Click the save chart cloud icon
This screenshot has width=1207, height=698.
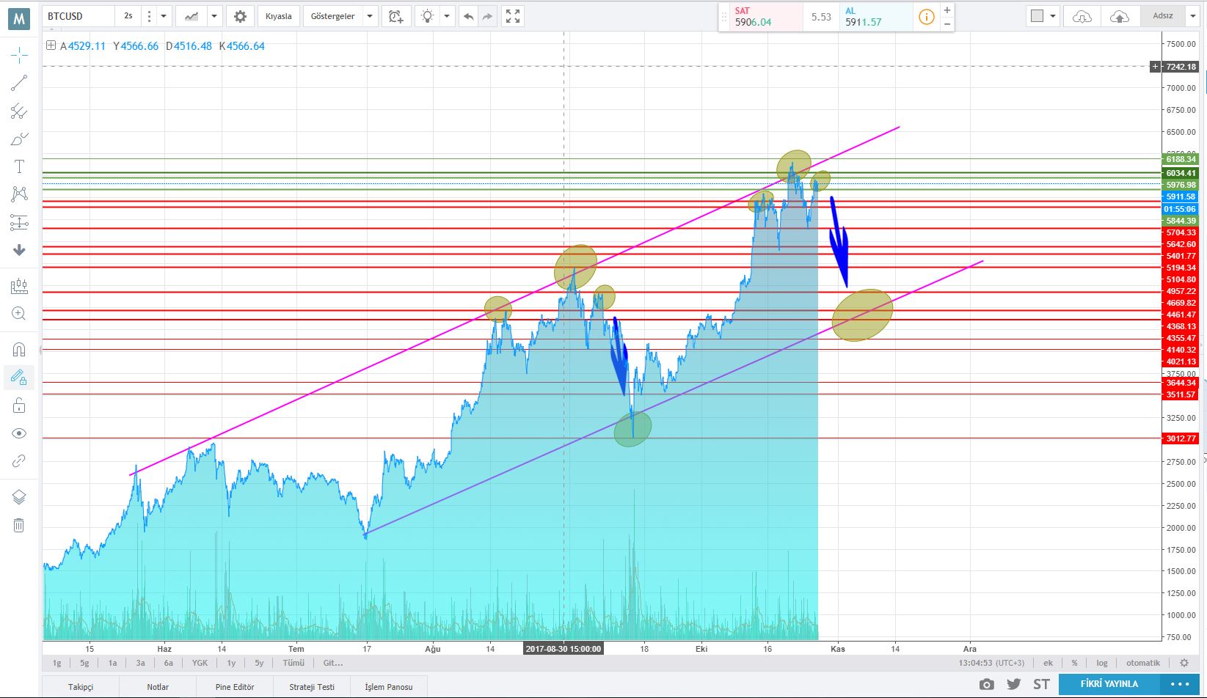click(1120, 16)
